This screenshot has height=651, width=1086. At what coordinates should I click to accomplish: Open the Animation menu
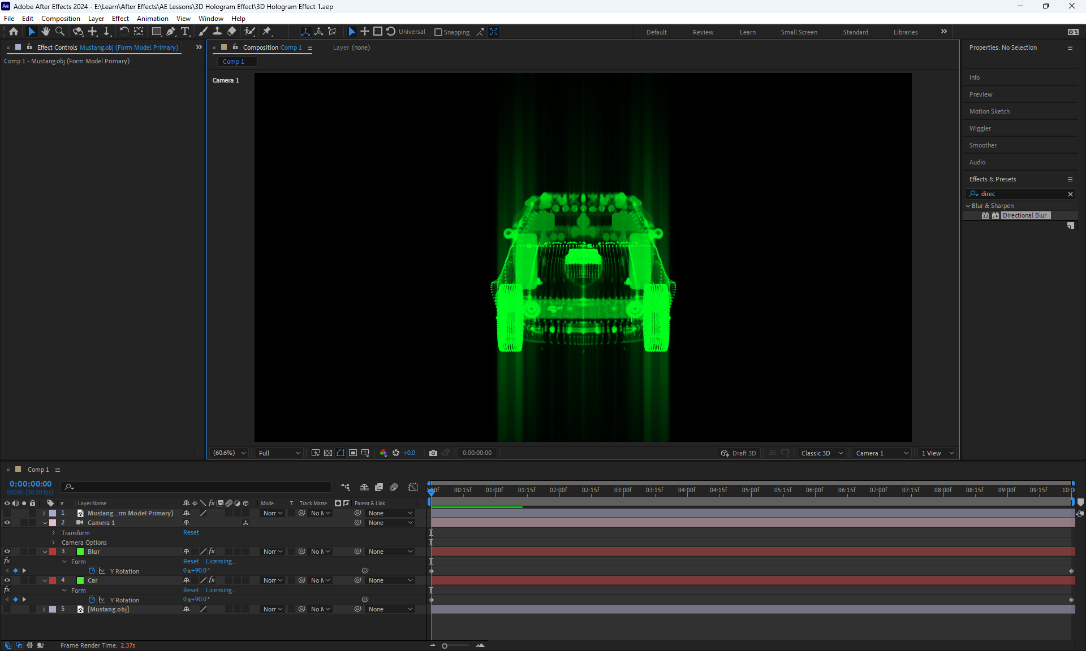(152, 18)
